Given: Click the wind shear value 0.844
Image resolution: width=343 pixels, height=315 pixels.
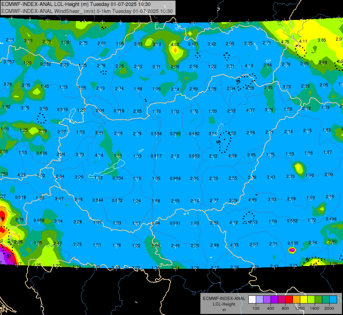Looking at the screenshot, I should pos(98,200).
